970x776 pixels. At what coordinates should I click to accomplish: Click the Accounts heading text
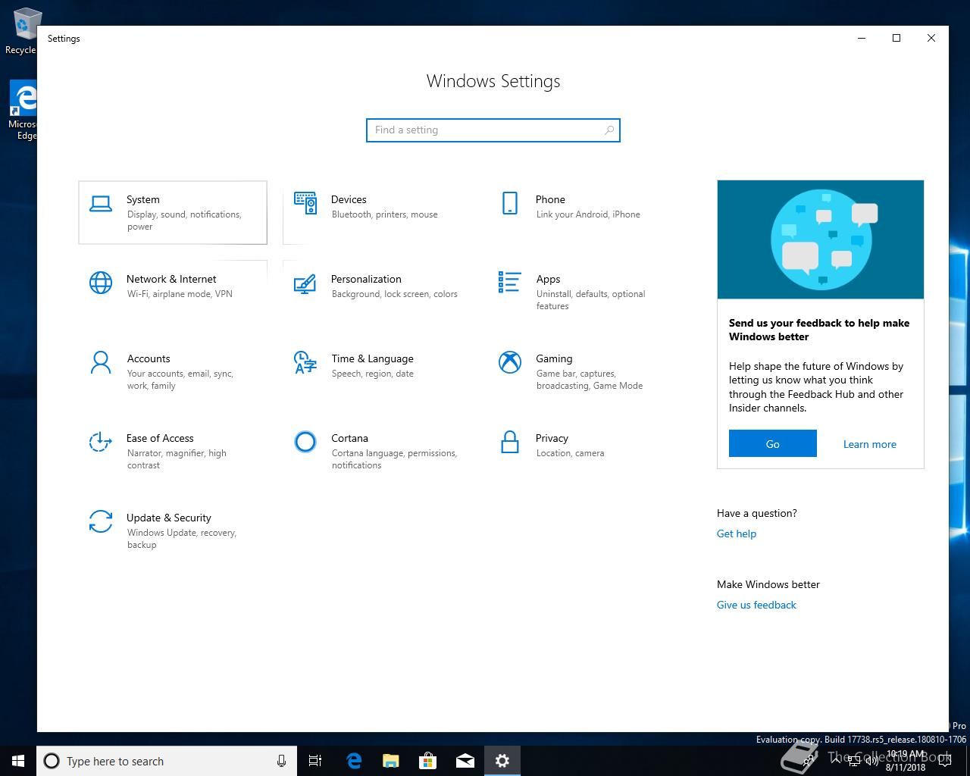coord(149,358)
